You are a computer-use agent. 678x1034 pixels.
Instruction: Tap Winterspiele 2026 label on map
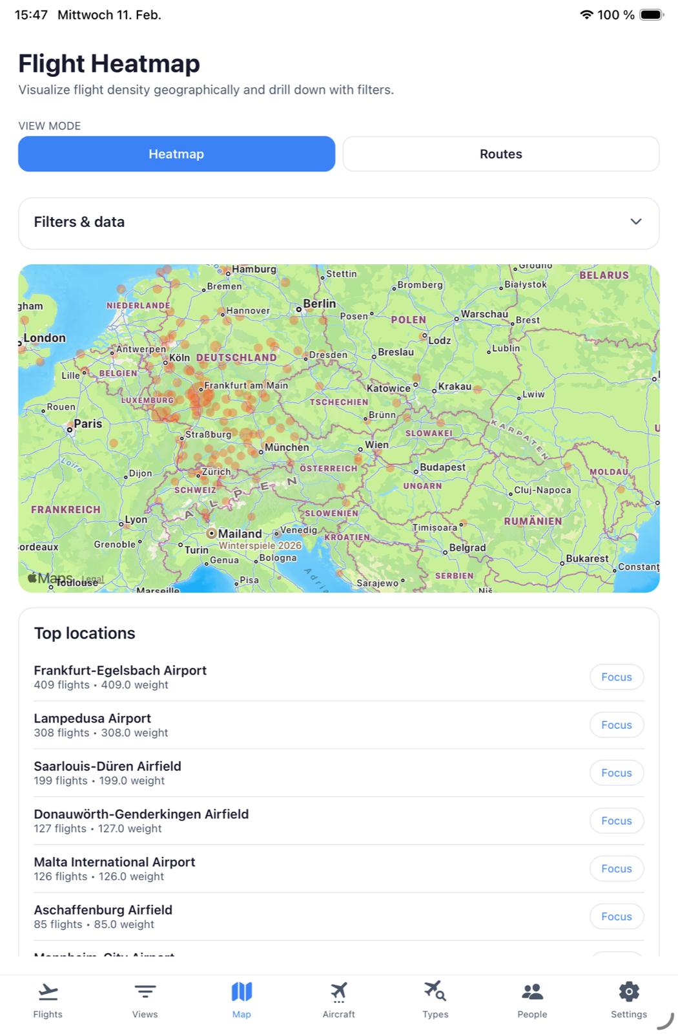tap(260, 545)
